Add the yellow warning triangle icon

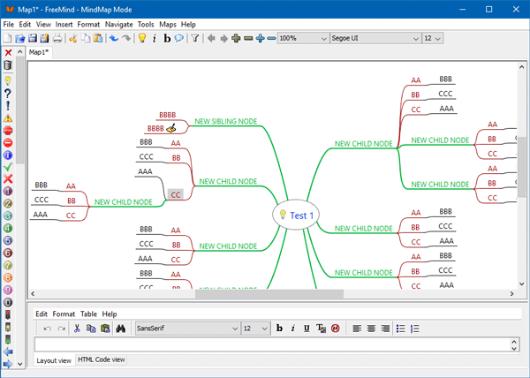coord(8,117)
